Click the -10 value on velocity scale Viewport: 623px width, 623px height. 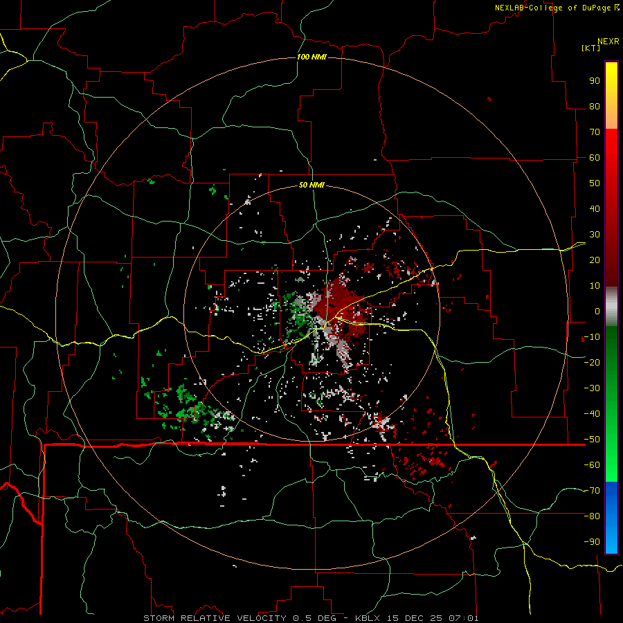[x=592, y=337]
